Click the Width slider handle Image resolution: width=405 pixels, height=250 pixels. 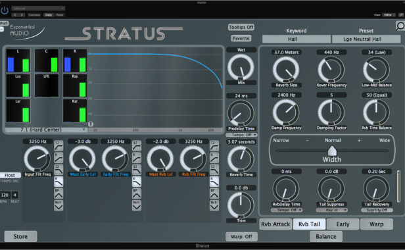pos(332,151)
